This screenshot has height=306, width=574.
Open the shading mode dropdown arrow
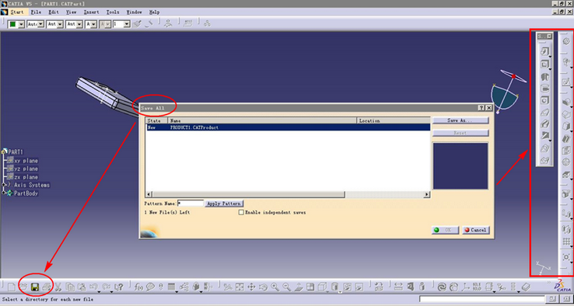click(340, 291)
